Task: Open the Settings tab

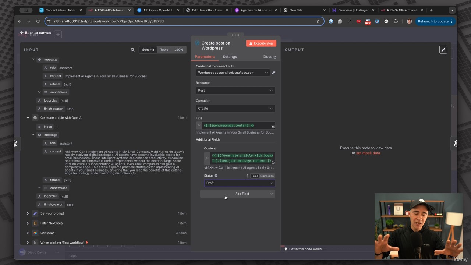Action: (x=230, y=57)
